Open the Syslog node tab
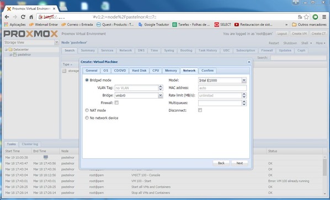The image size is (330, 200). [169, 51]
